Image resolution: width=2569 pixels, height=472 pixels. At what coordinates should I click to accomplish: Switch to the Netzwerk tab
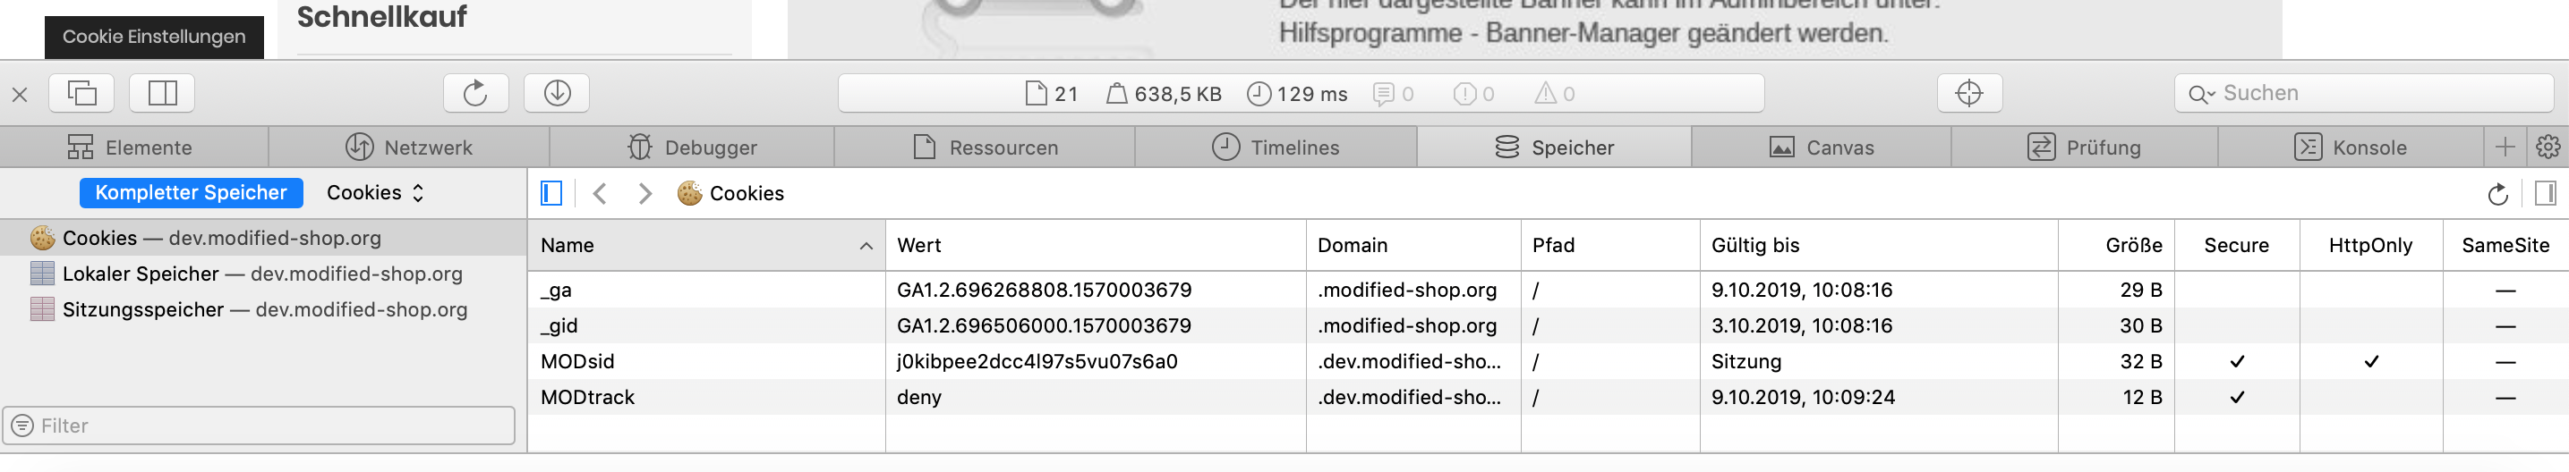409,147
